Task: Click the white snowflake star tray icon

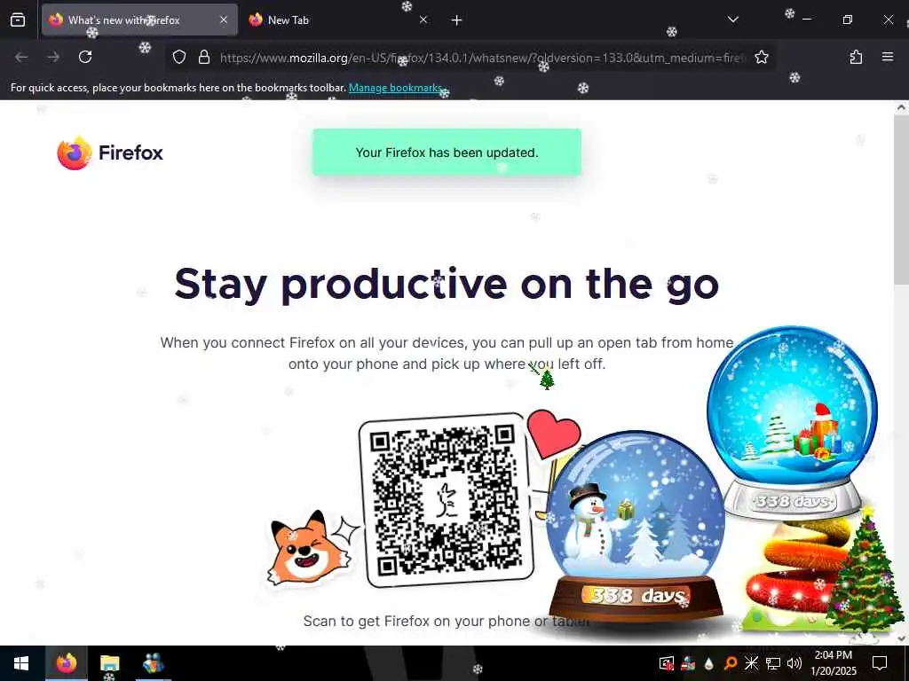Action: (x=751, y=663)
